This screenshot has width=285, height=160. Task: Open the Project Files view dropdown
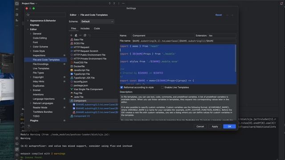point(29,4)
